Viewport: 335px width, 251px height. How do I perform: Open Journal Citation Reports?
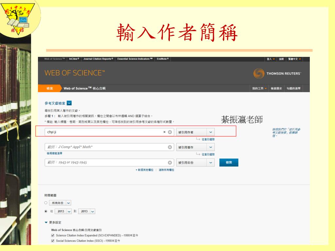[98, 59]
